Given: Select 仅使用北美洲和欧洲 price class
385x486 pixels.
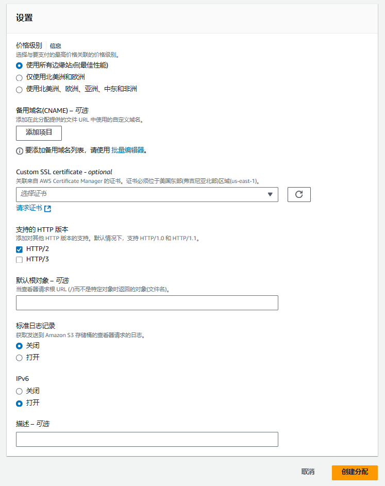Looking at the screenshot, I should tap(19, 77).
